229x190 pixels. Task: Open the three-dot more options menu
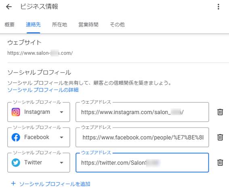click(x=218, y=7)
